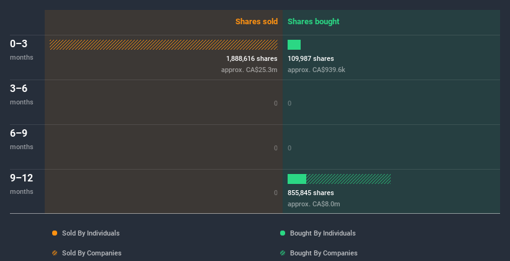Viewport: 510px width, 261px height.
Task: Click the bought zero in 3–6 months row
Action: pyautogui.click(x=289, y=104)
